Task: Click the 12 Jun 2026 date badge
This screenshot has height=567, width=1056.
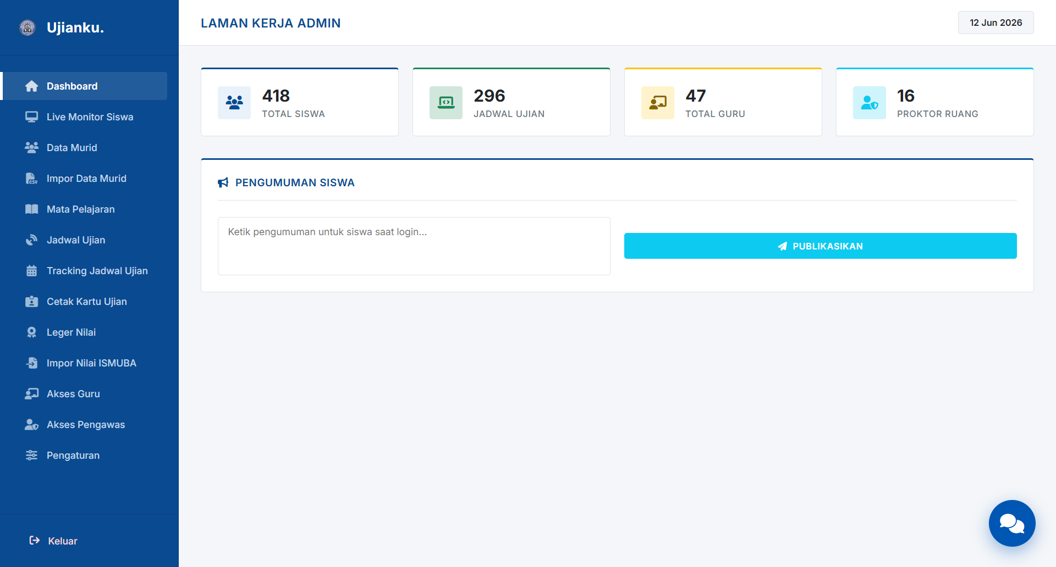Action: click(x=996, y=23)
